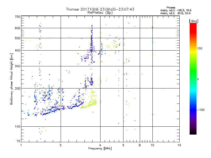Click the y-axis tick label '400'
This screenshot has height=158, width=211.
coord(17,50)
